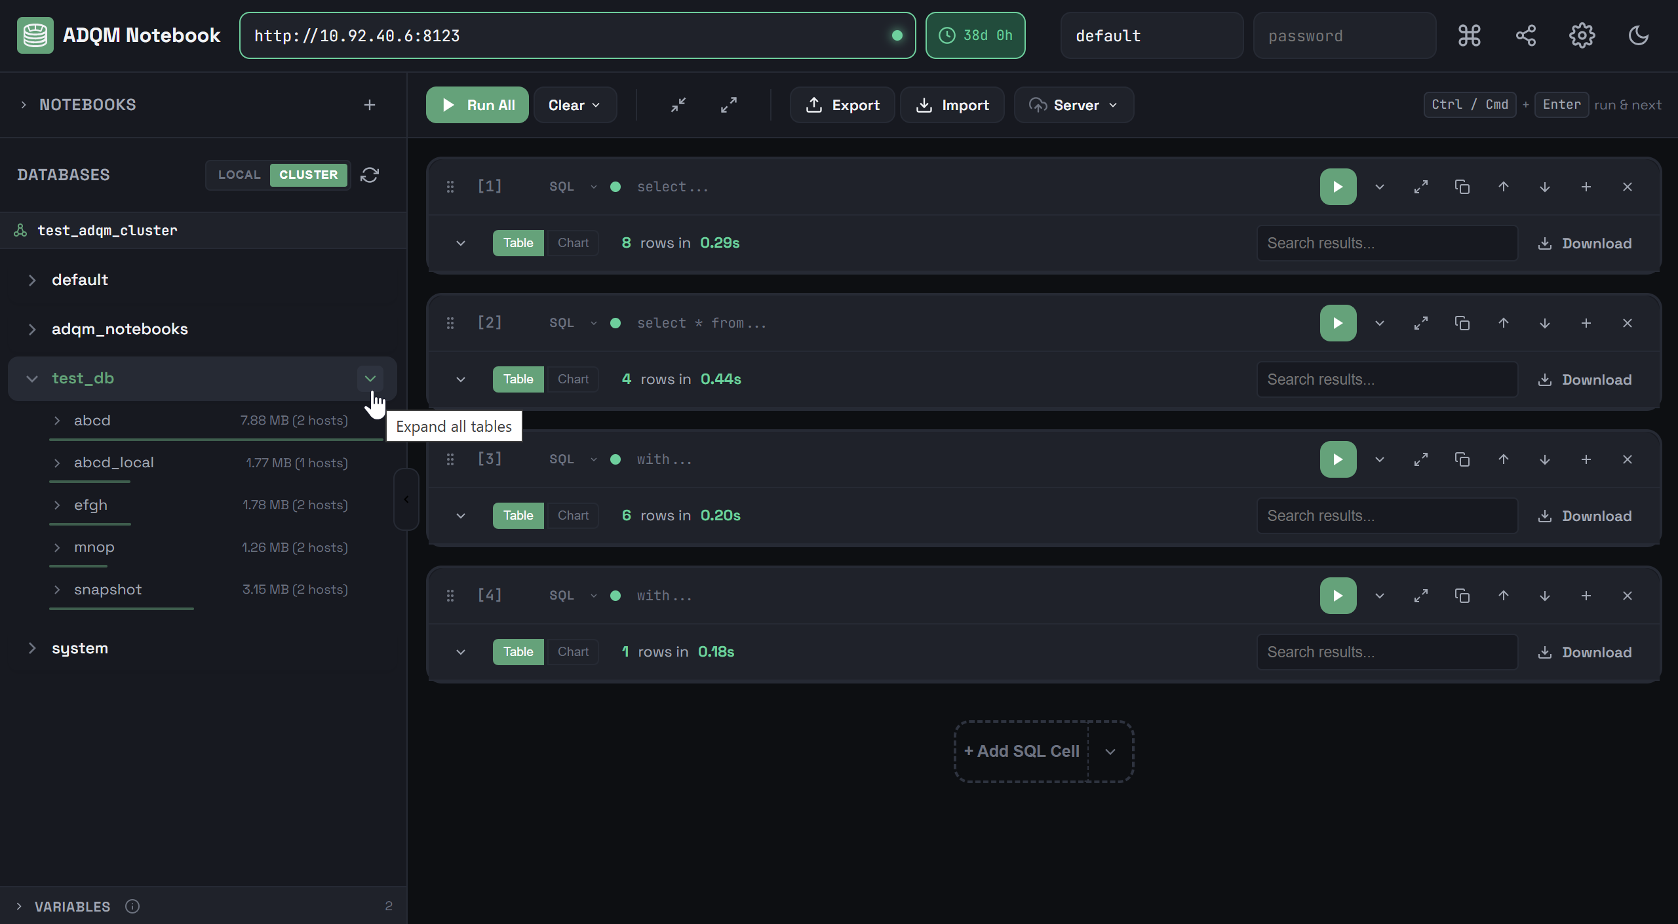Select CLUSTER databases toggle
The width and height of the screenshot is (1678, 924).
[308, 175]
